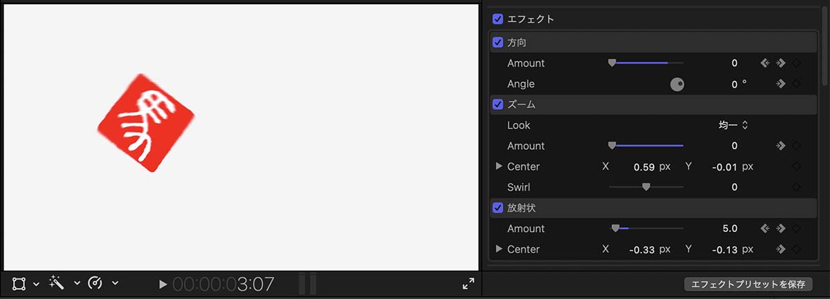Image resolution: width=830 pixels, height=299 pixels.
Task: Enter full screen with diagonal arrows icon
Action: pyautogui.click(x=468, y=284)
